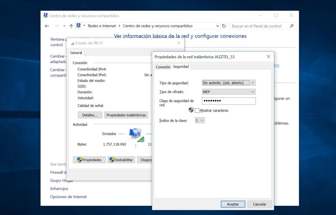This screenshot has height=215, width=336.
Task: Click Centro de redes breadcrumb in address bar
Action: [158, 26]
